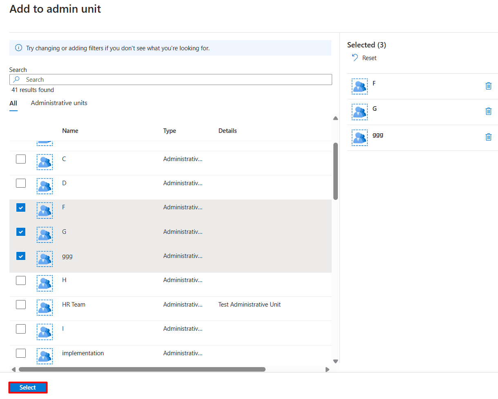Viewport: 498px width, 399px height.
Task: Click the admin unit icon next to H
Action: pyautogui.click(x=45, y=283)
